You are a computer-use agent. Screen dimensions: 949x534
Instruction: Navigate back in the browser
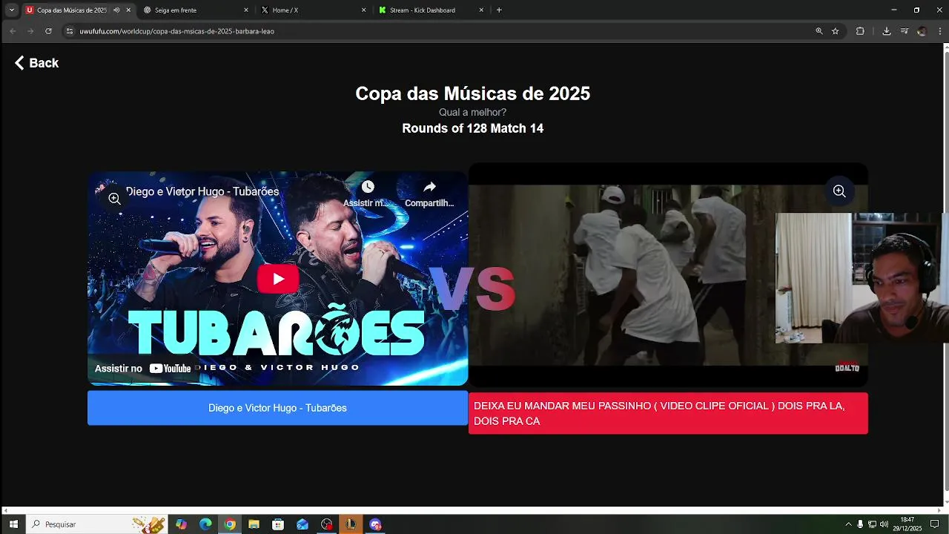pyautogui.click(x=13, y=31)
